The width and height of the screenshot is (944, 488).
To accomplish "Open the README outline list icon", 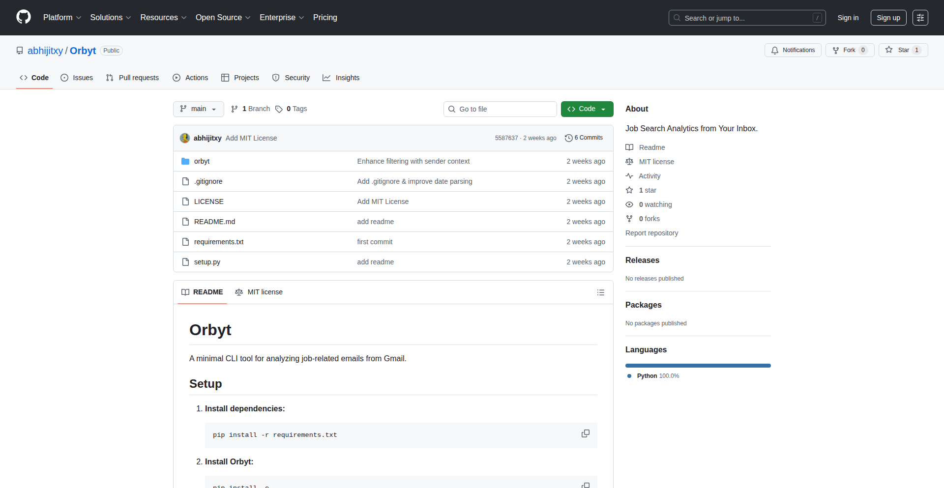I will coord(600,292).
